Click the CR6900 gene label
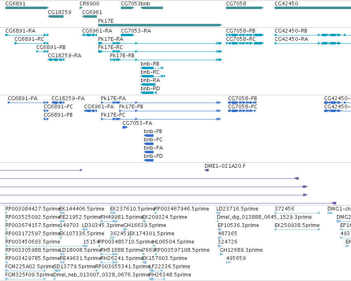This screenshot has width=351, height=281. point(90,4)
